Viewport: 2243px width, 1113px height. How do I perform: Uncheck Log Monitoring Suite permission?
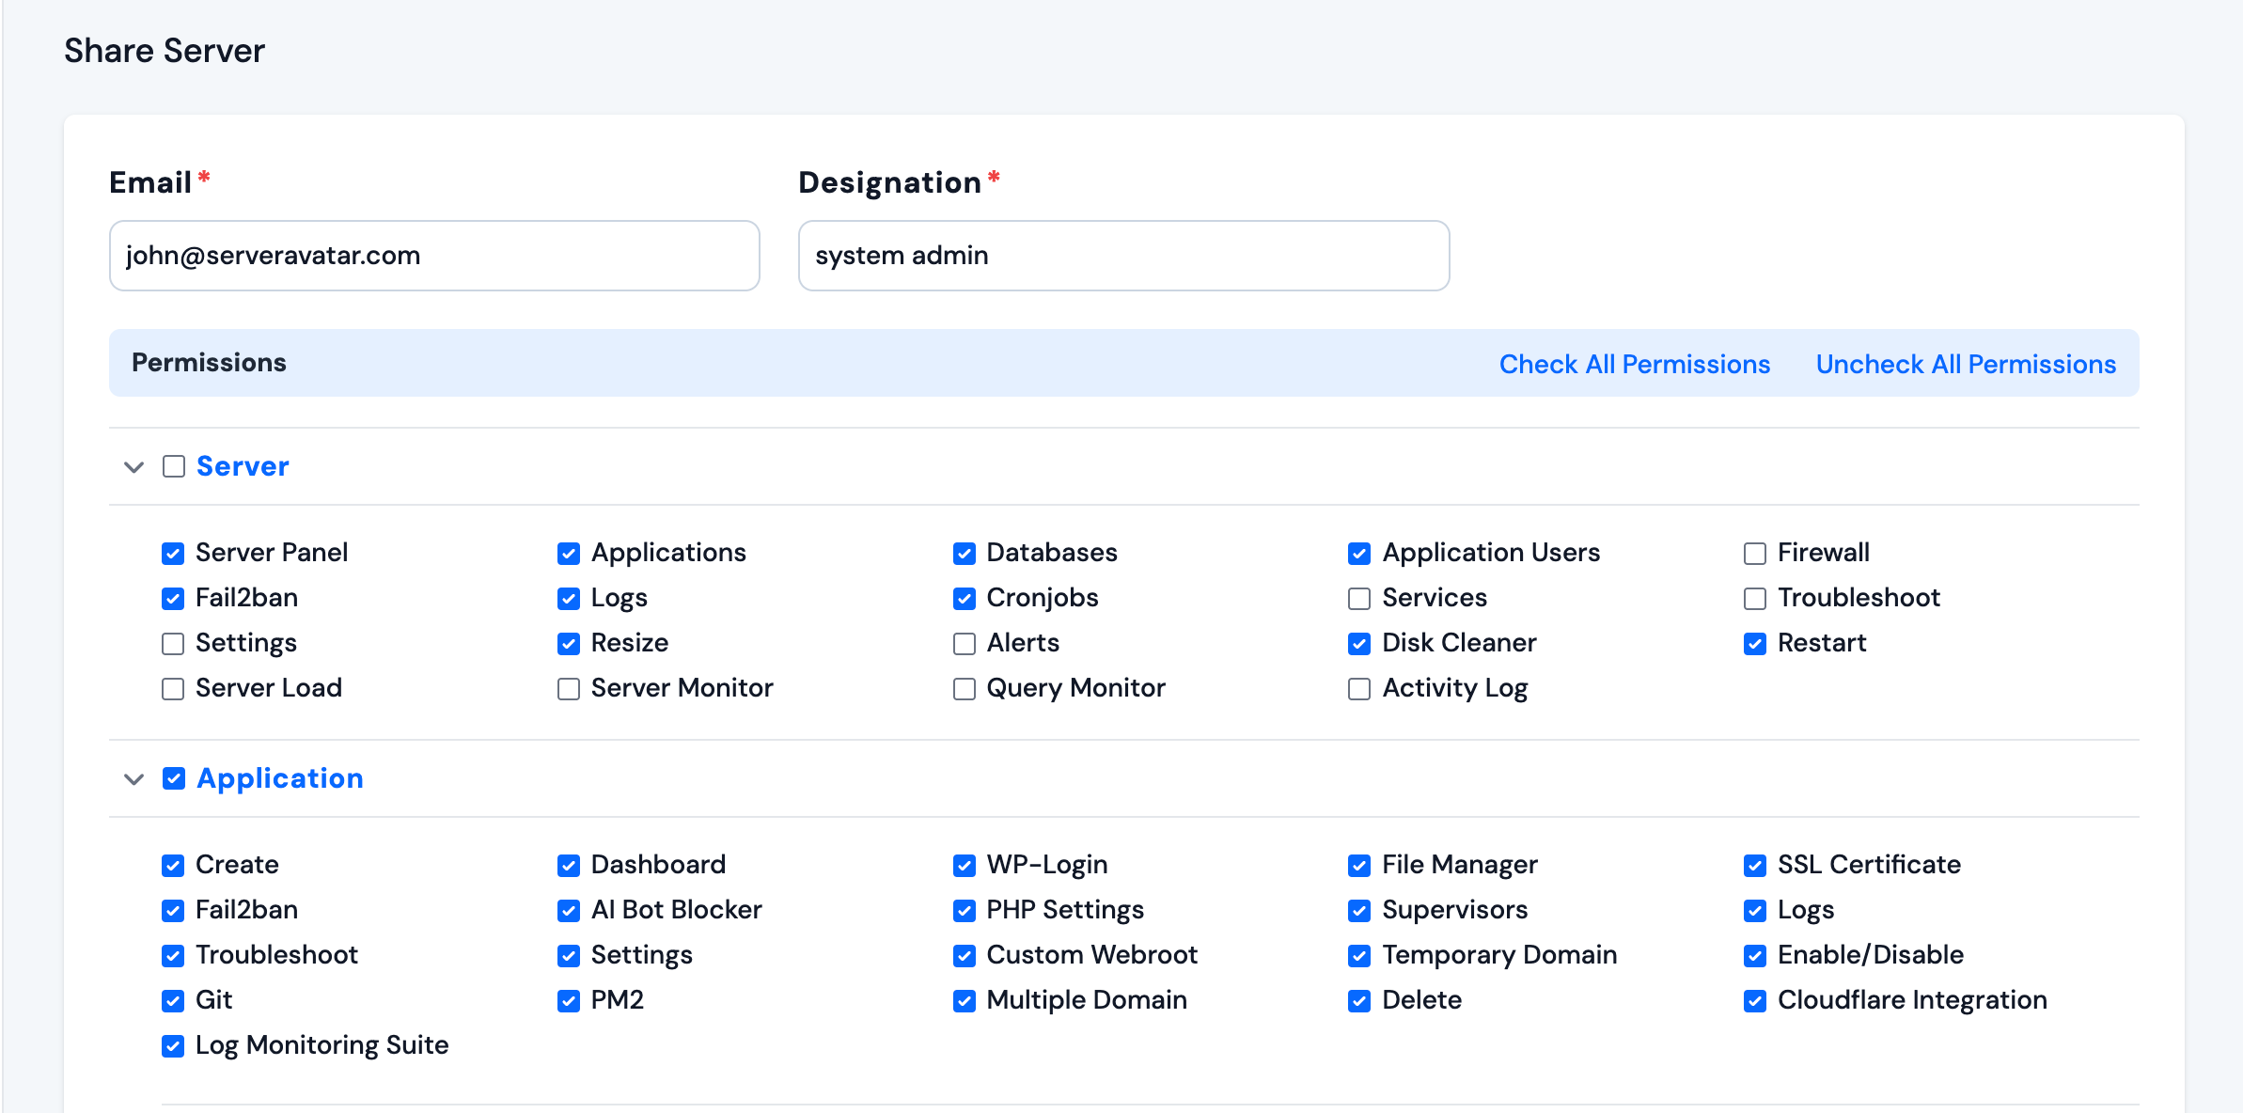[x=173, y=1046]
